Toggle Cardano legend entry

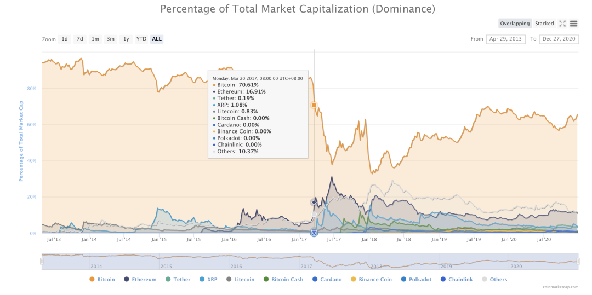point(327,280)
